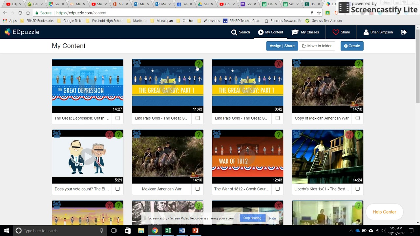This screenshot has width=420, height=236.
Task: Open the Manalapan bookmark folder
Action: (161, 21)
